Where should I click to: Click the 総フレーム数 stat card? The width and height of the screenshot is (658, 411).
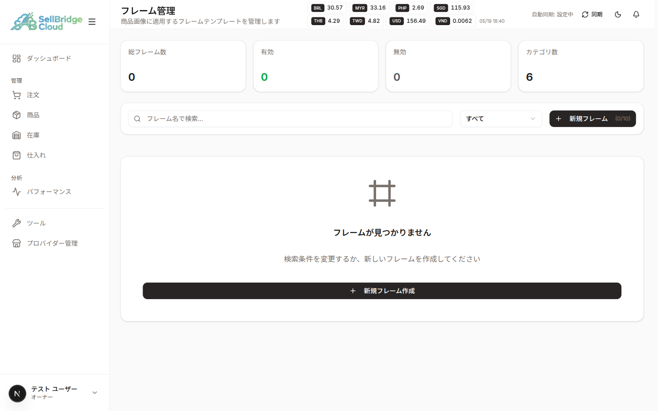183,66
